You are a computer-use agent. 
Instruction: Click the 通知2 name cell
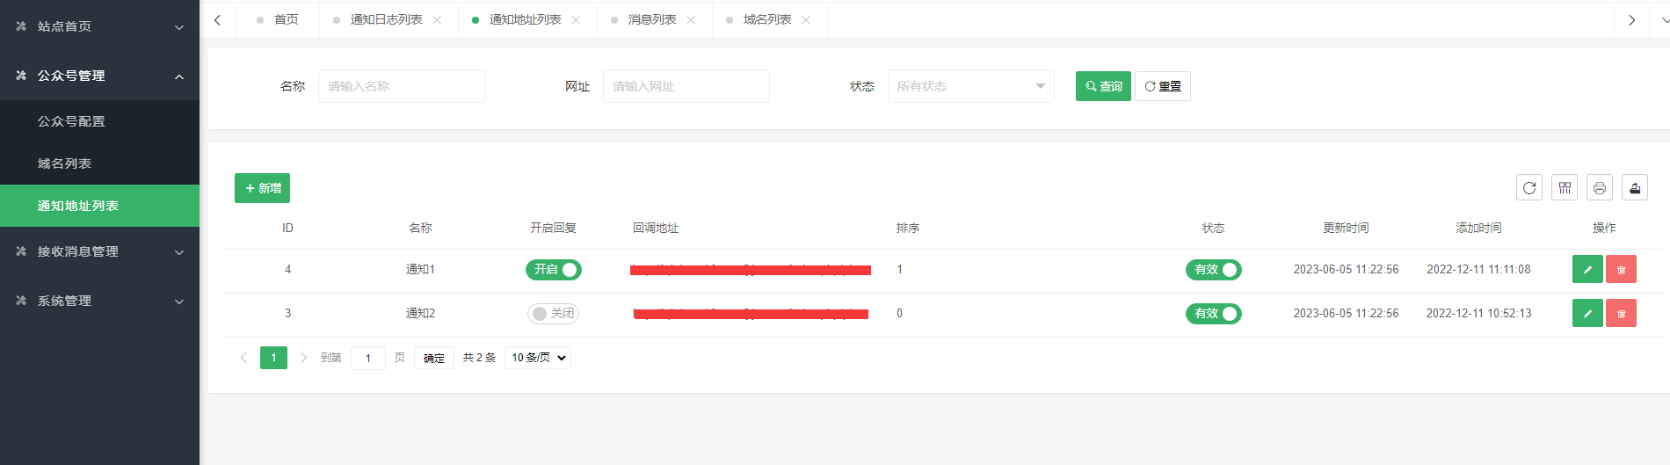pos(420,313)
